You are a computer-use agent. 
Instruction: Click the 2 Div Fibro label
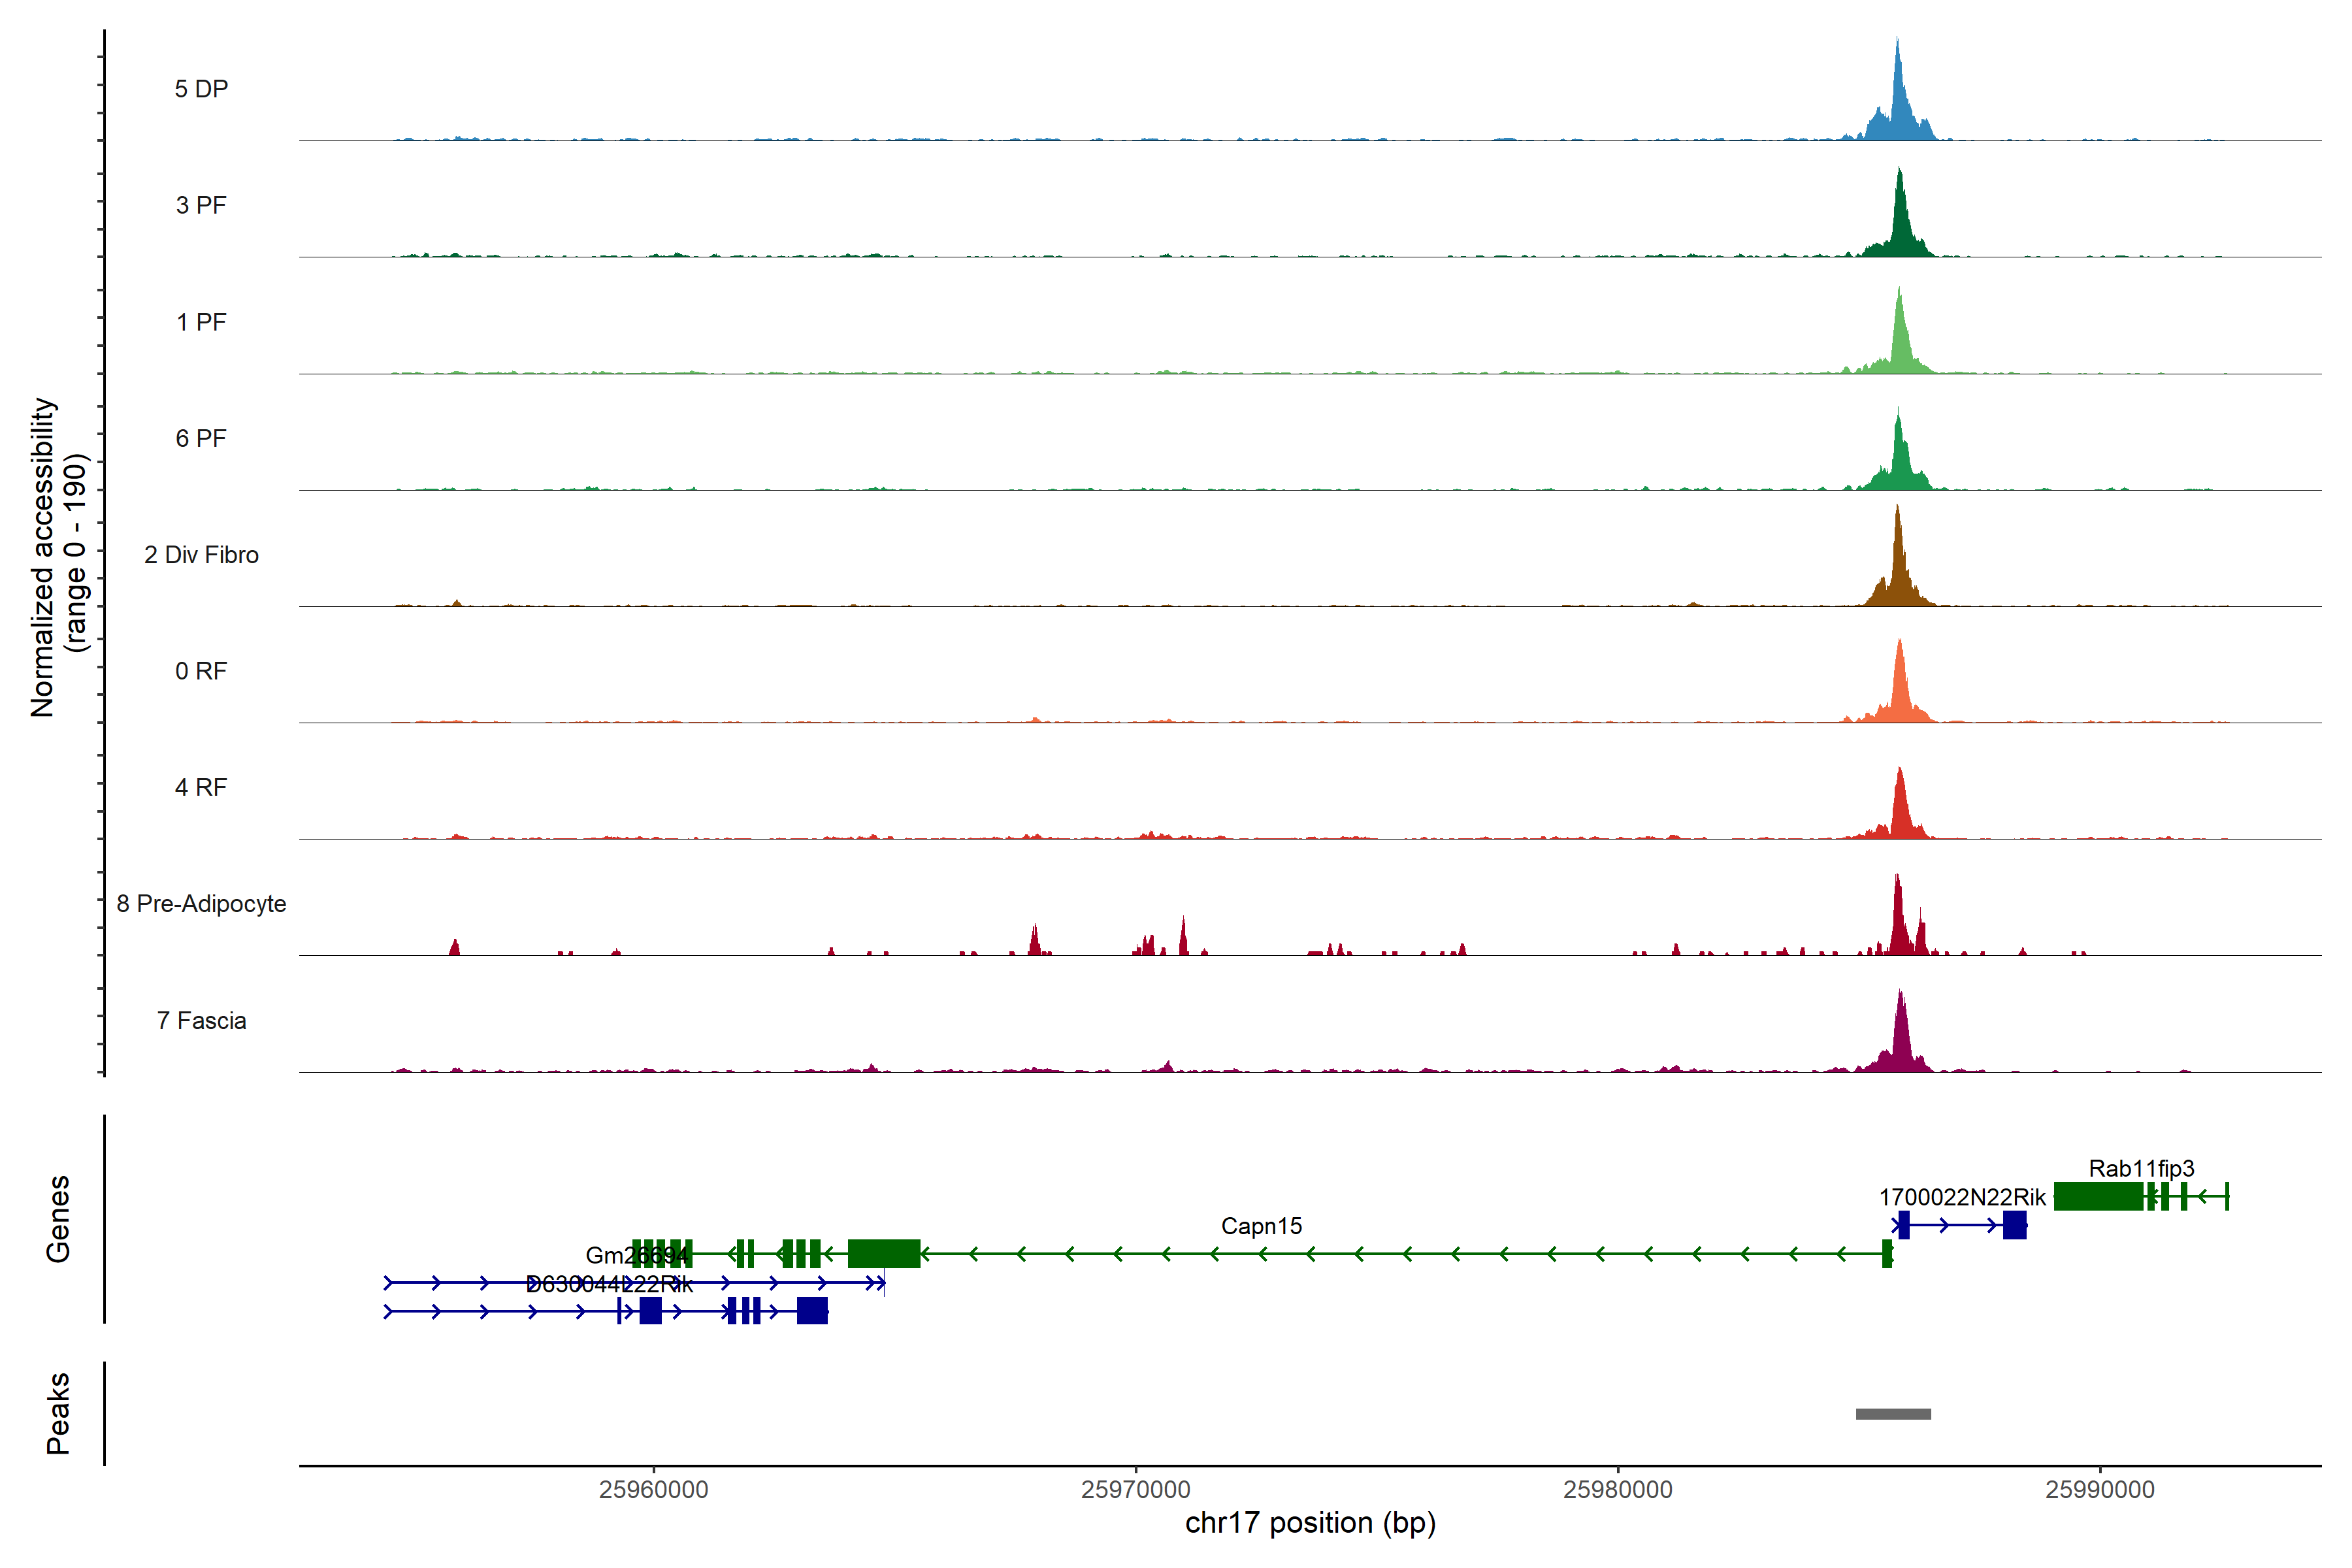pos(201,555)
